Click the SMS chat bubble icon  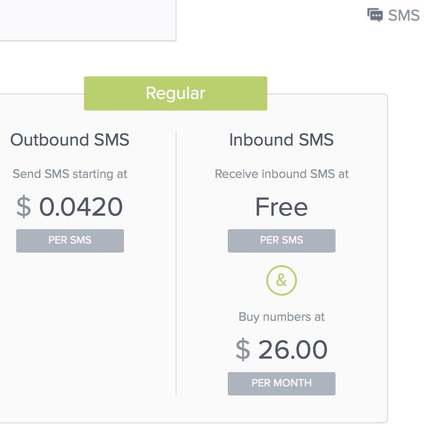[x=375, y=15]
